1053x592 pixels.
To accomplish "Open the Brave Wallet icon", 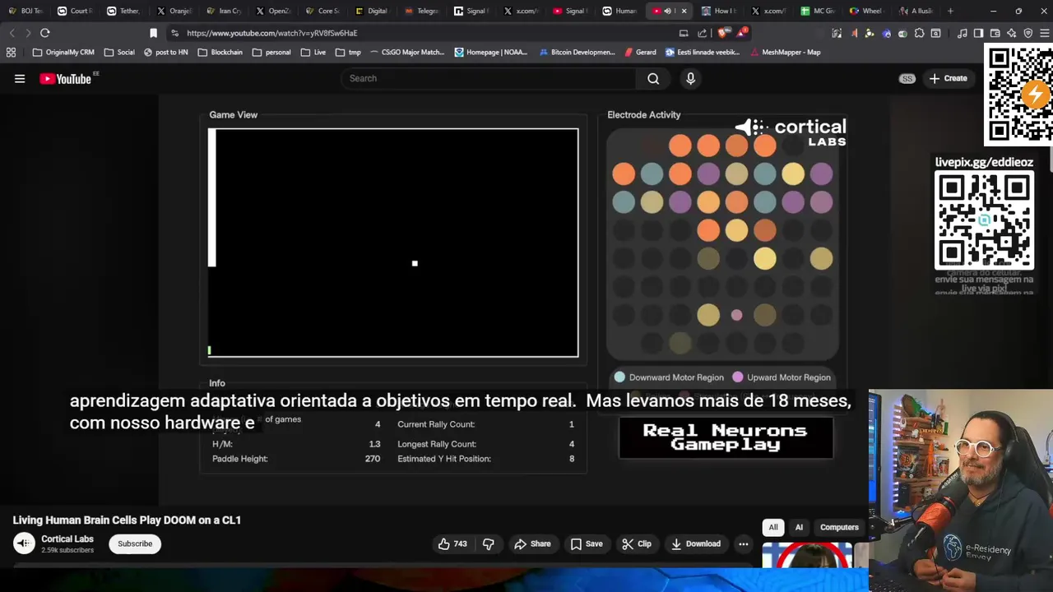I will coord(995,33).
